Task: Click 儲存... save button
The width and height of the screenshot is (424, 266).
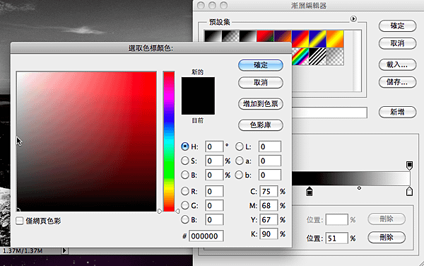Action: click(397, 82)
